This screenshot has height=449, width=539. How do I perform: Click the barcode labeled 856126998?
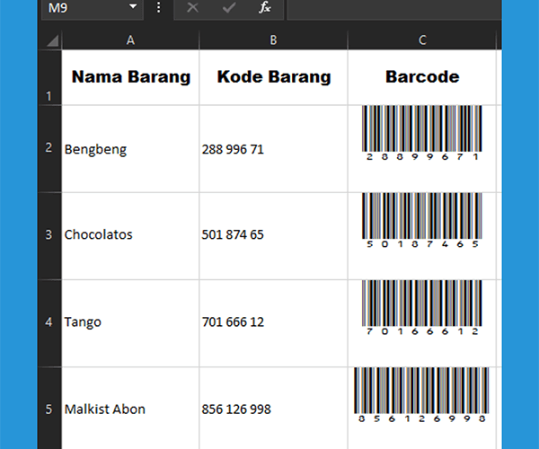(422, 395)
